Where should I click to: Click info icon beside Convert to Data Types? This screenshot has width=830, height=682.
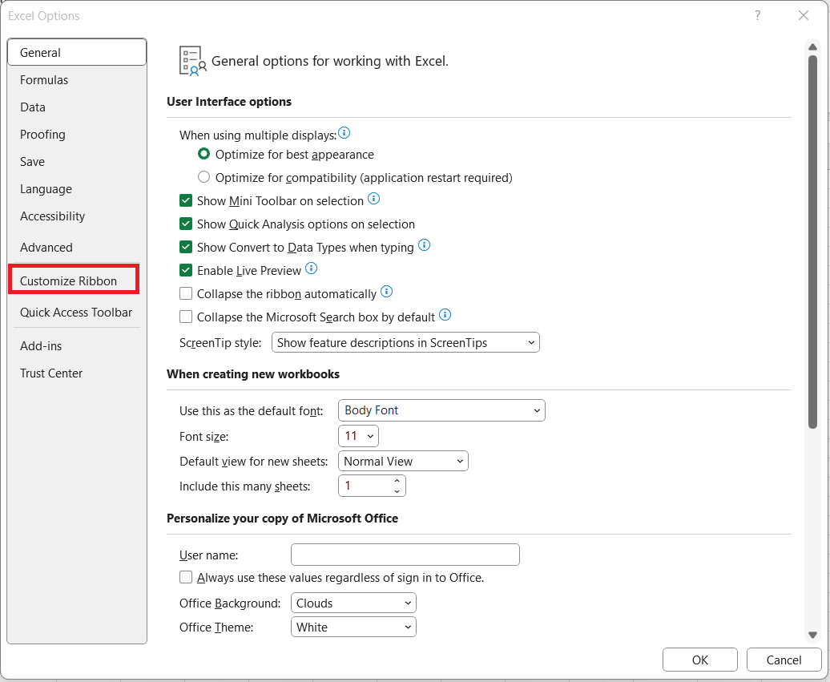point(424,245)
